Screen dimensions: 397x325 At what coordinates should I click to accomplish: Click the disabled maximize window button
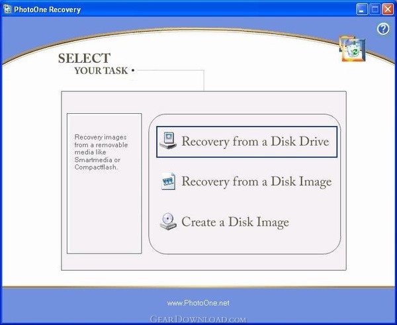[x=375, y=10]
